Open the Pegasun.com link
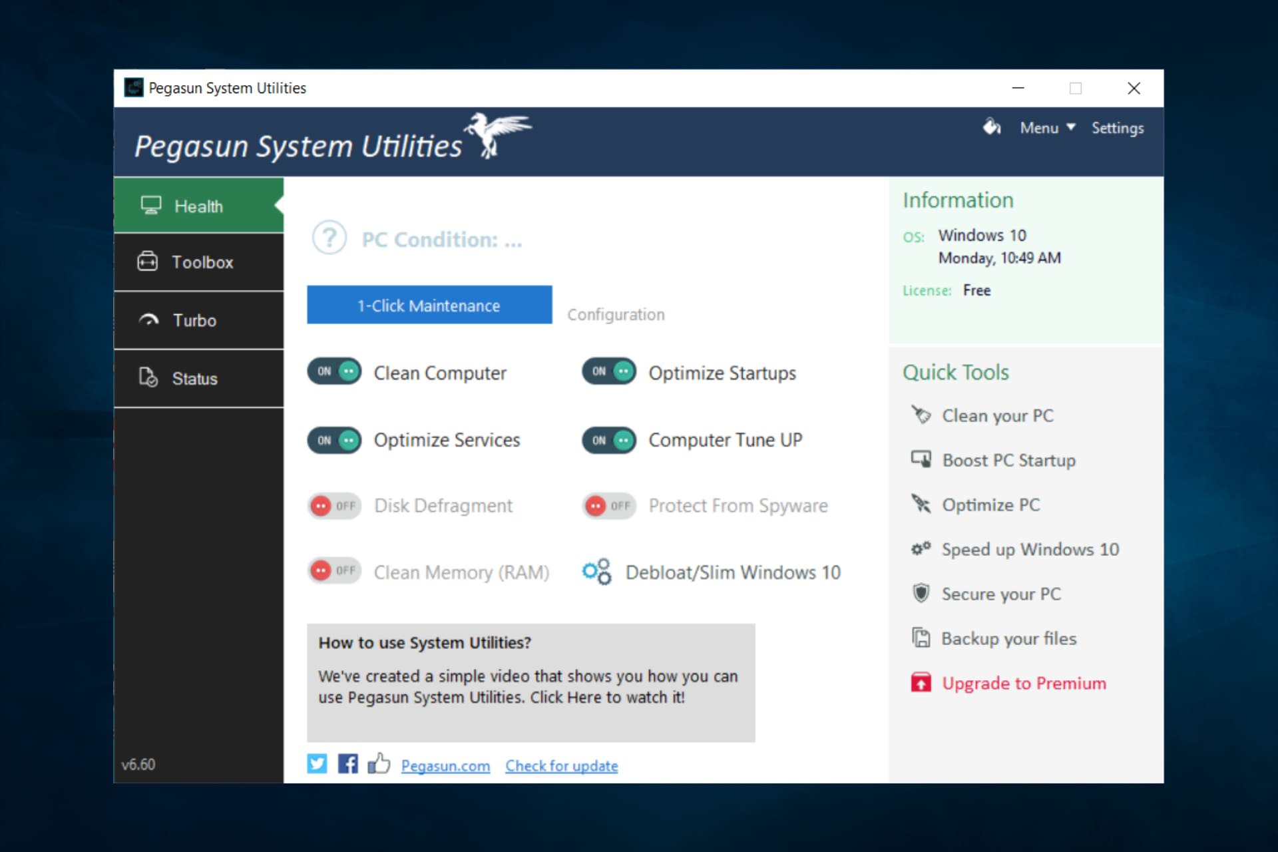The width and height of the screenshot is (1278, 852). pyautogui.click(x=445, y=765)
